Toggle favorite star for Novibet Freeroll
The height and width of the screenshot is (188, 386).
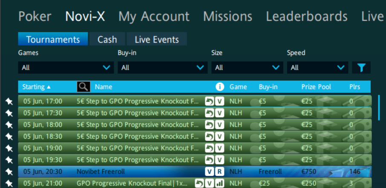coord(9,172)
